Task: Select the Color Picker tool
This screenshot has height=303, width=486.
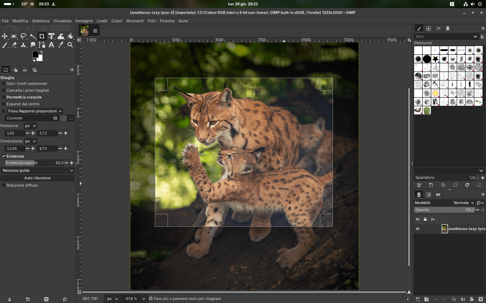Action: click(x=61, y=45)
